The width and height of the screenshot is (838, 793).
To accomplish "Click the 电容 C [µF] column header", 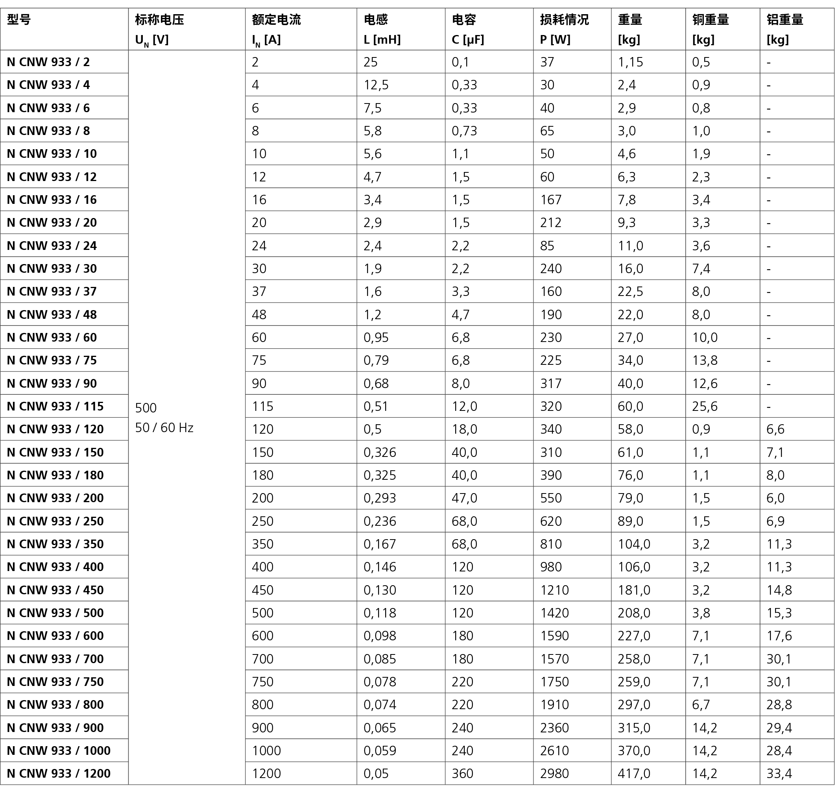I will (x=489, y=29).
